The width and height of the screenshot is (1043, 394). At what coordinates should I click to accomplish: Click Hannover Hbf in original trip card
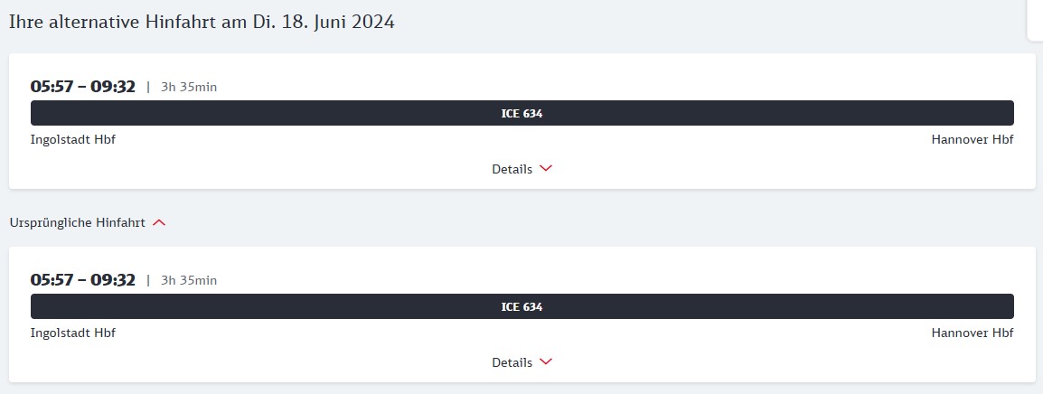(972, 333)
